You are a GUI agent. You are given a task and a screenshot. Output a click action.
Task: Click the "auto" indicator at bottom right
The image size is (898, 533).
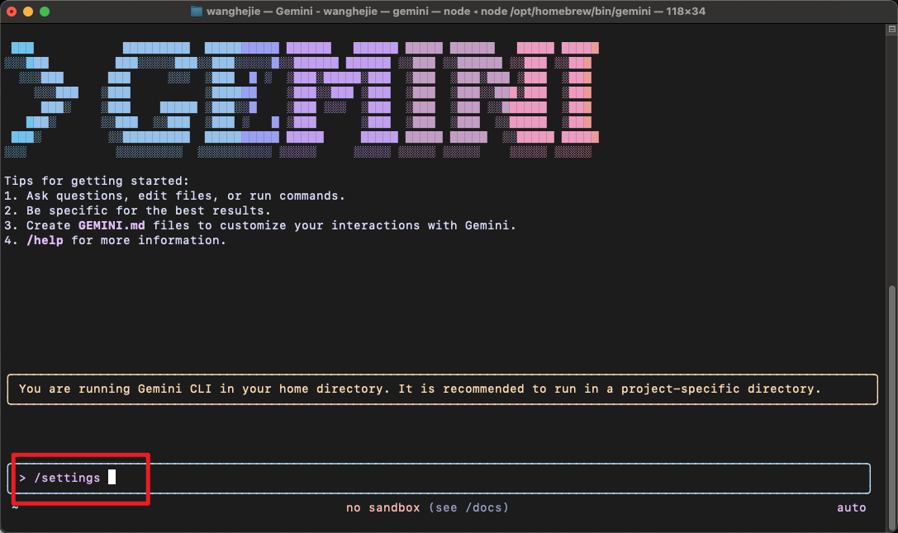tap(851, 507)
